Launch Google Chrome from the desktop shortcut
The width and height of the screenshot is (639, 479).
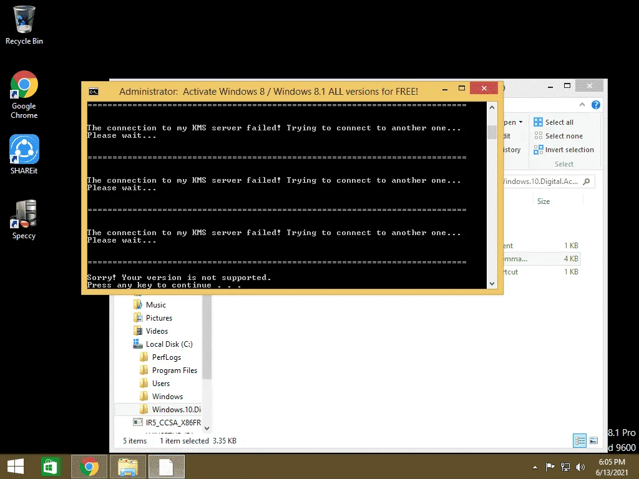pos(24,95)
